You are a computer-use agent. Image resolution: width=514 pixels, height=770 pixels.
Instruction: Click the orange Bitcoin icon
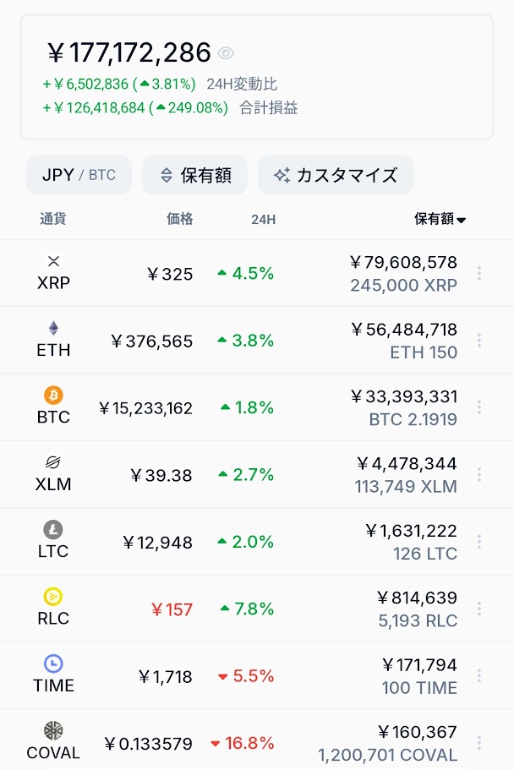[53, 395]
